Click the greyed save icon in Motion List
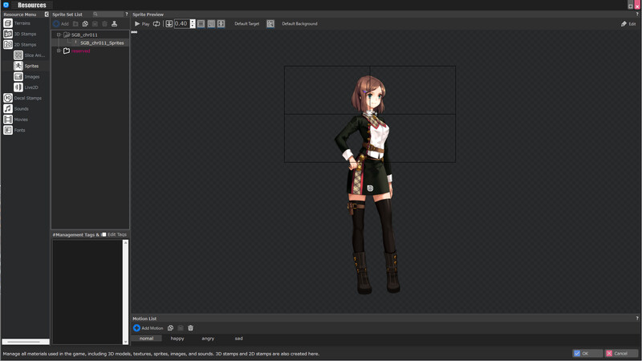This screenshot has width=642, height=361. coord(180,328)
